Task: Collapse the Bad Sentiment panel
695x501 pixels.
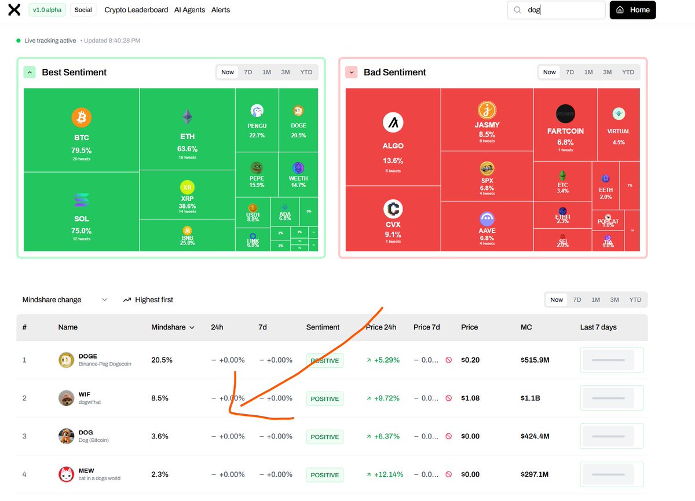Action: [351, 72]
